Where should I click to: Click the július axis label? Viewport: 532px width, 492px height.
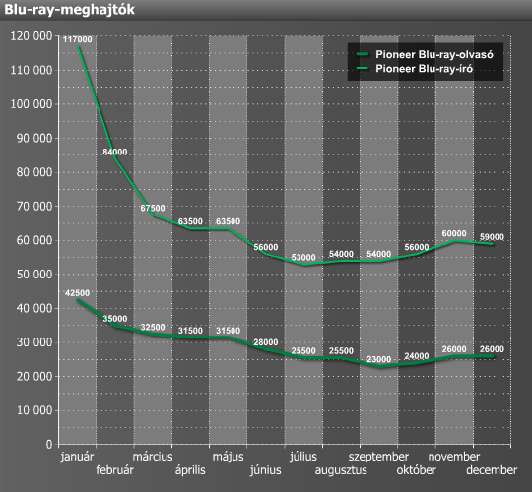[x=303, y=457]
